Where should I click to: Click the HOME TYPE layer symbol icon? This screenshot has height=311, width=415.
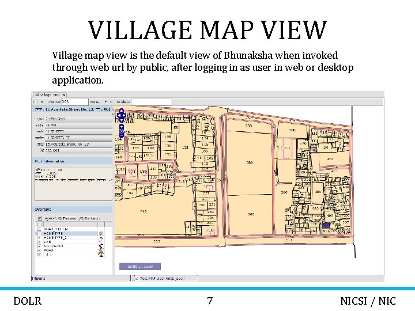pyautogui.click(x=101, y=233)
